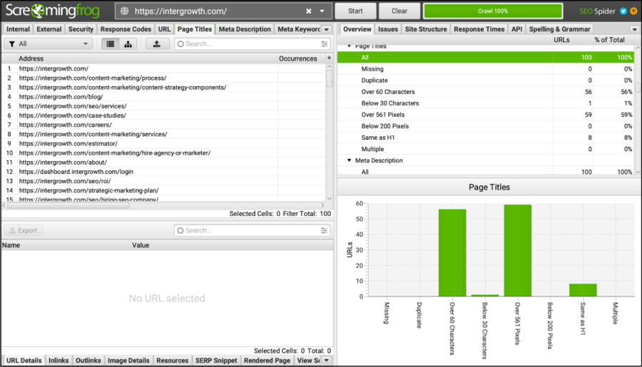Open the Issues tab
The image size is (642, 367).
(x=388, y=29)
